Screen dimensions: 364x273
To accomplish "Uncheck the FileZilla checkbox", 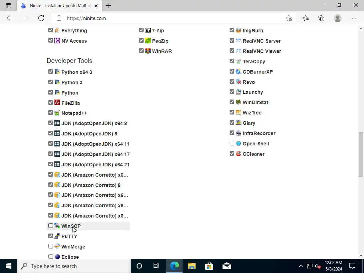I will tap(50, 102).
